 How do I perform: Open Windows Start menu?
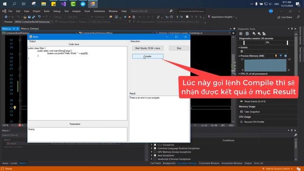[5, 4]
